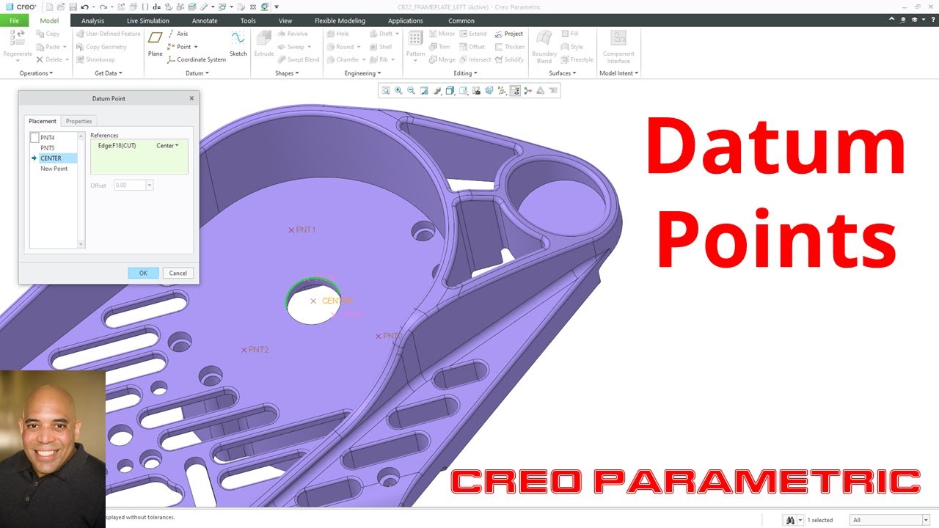Image resolution: width=939 pixels, height=528 pixels.
Task: Select PNT5 in the points list
Action: coord(47,148)
